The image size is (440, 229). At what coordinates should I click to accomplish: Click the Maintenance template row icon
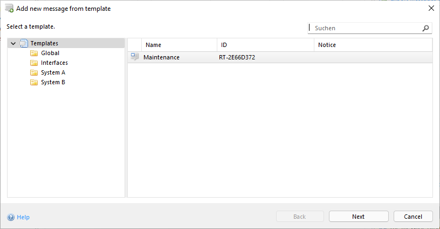click(135, 57)
